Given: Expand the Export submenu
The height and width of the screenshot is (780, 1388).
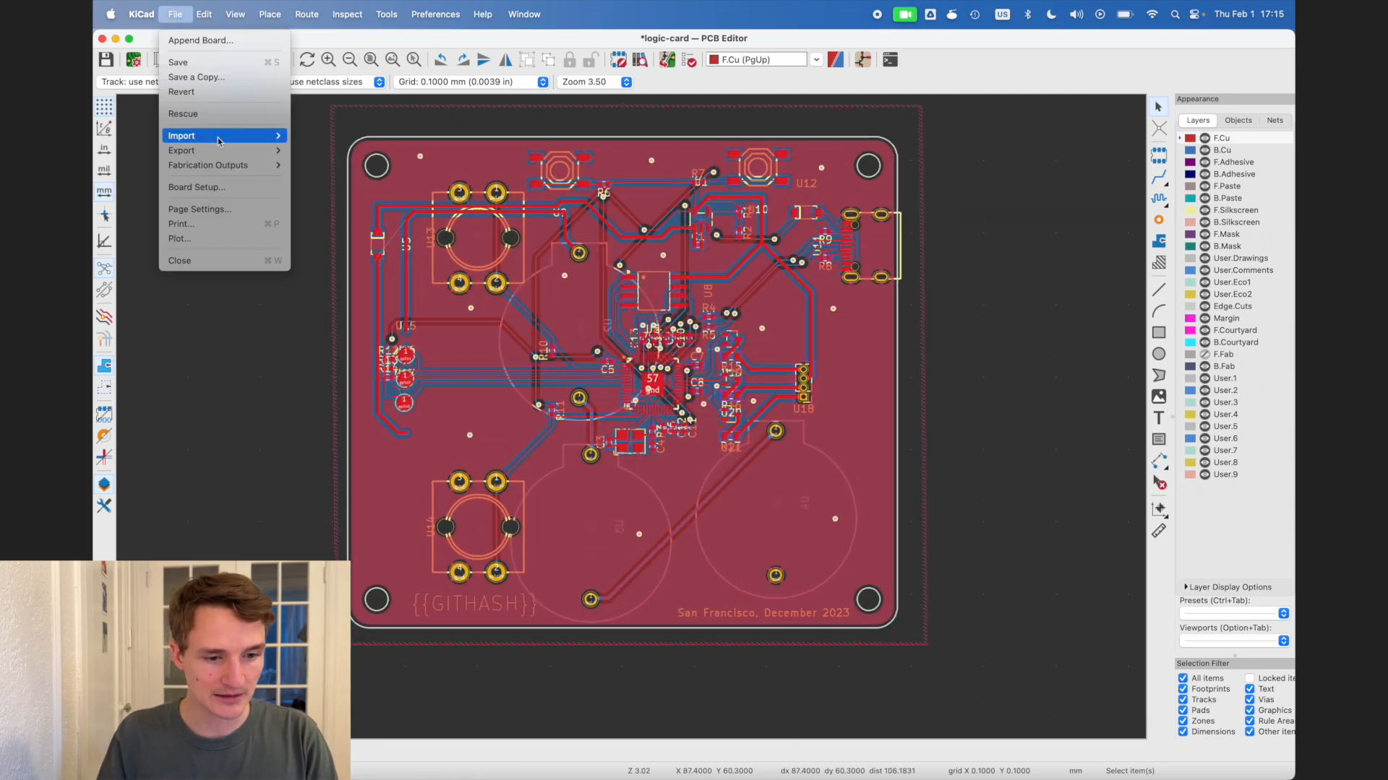Looking at the screenshot, I should 224,151.
